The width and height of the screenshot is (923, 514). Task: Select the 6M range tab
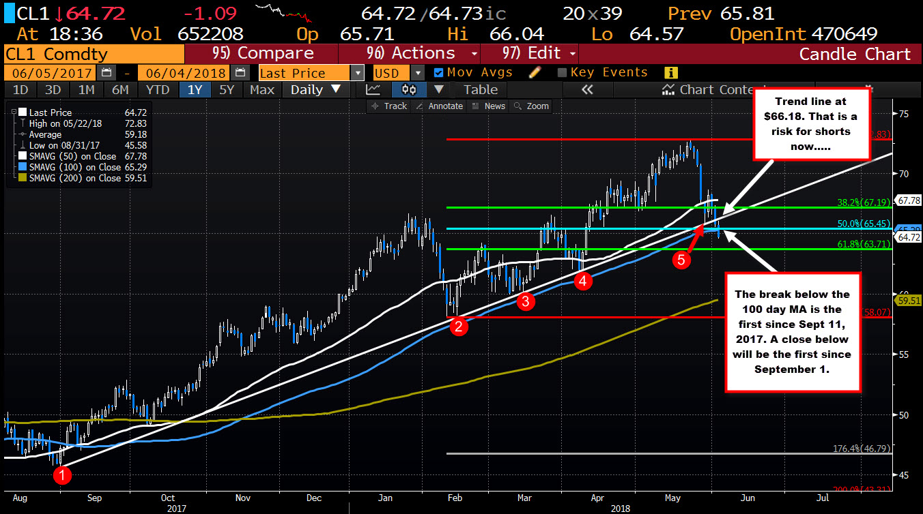120,89
